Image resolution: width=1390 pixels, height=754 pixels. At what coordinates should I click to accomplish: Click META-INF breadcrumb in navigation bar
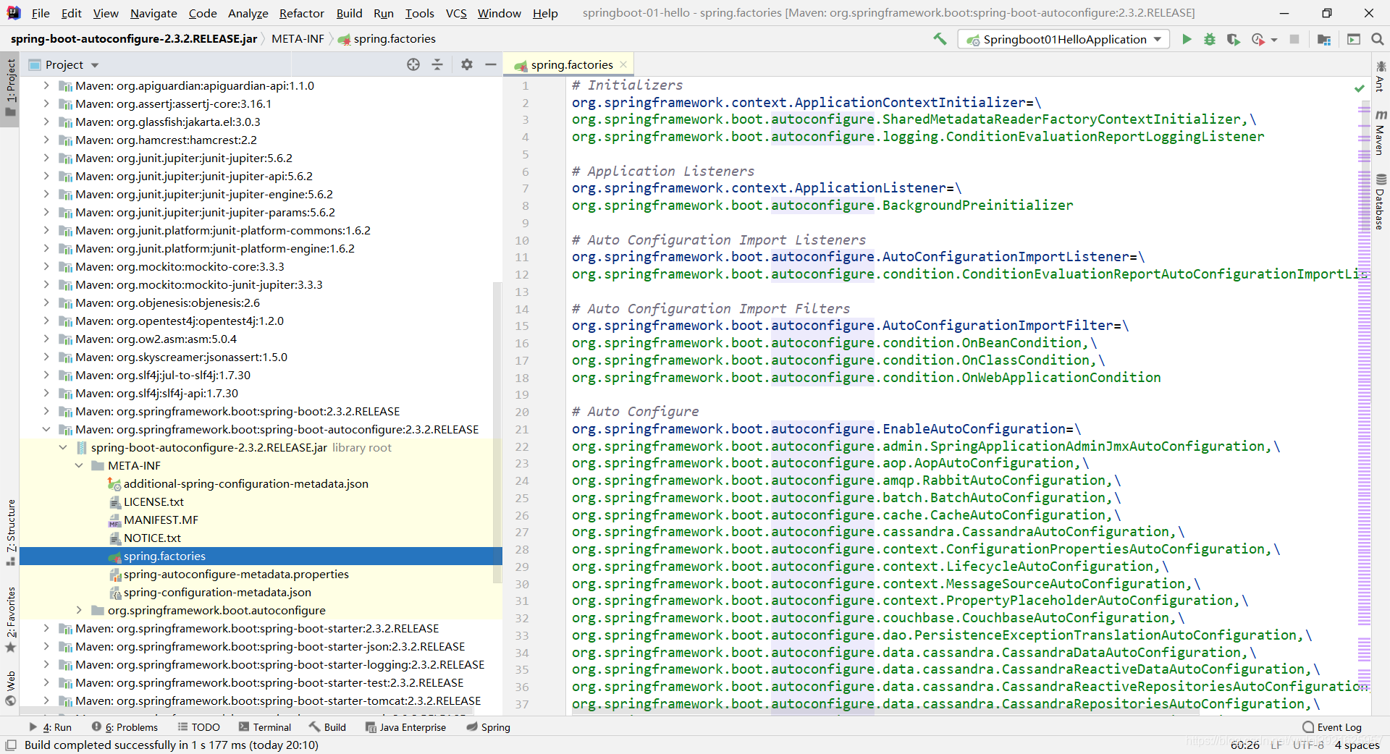click(x=298, y=39)
